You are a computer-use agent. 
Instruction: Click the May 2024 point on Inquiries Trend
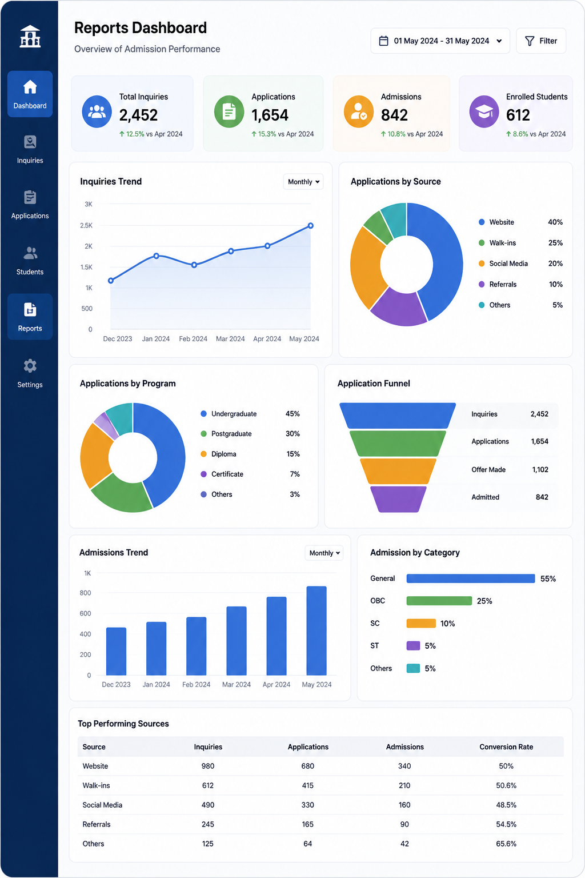point(311,226)
